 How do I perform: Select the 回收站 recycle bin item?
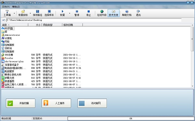tap(6, 48)
